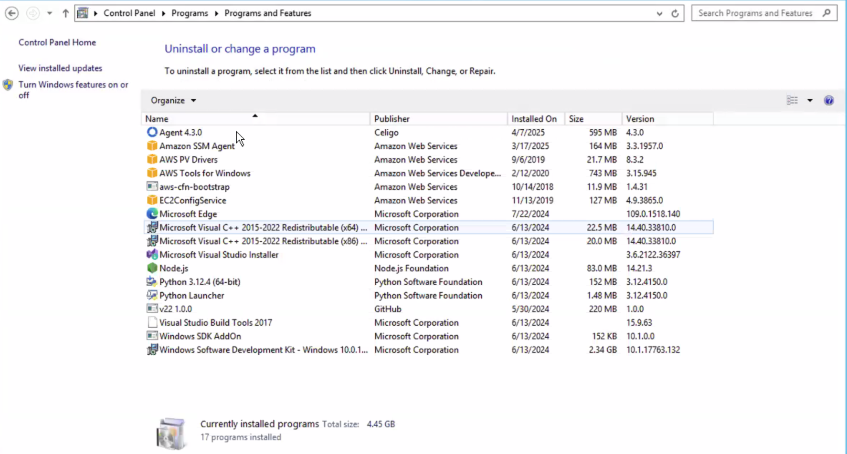This screenshot has height=454, width=847.
Task: Click the AWS PV Drivers icon
Action: (x=152, y=159)
